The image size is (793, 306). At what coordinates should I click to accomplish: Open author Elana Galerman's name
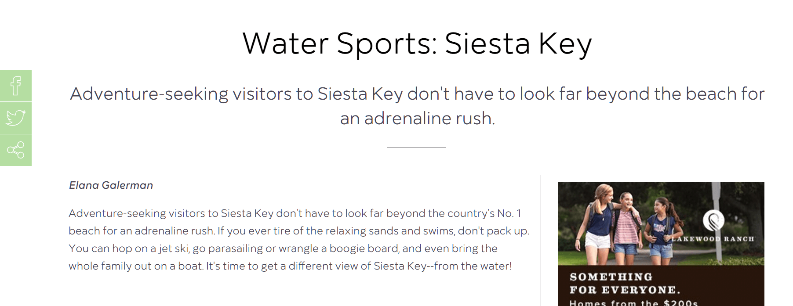coord(111,185)
